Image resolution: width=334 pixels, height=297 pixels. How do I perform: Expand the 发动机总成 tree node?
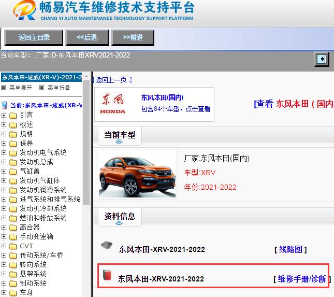pyautogui.click(x=4, y=162)
